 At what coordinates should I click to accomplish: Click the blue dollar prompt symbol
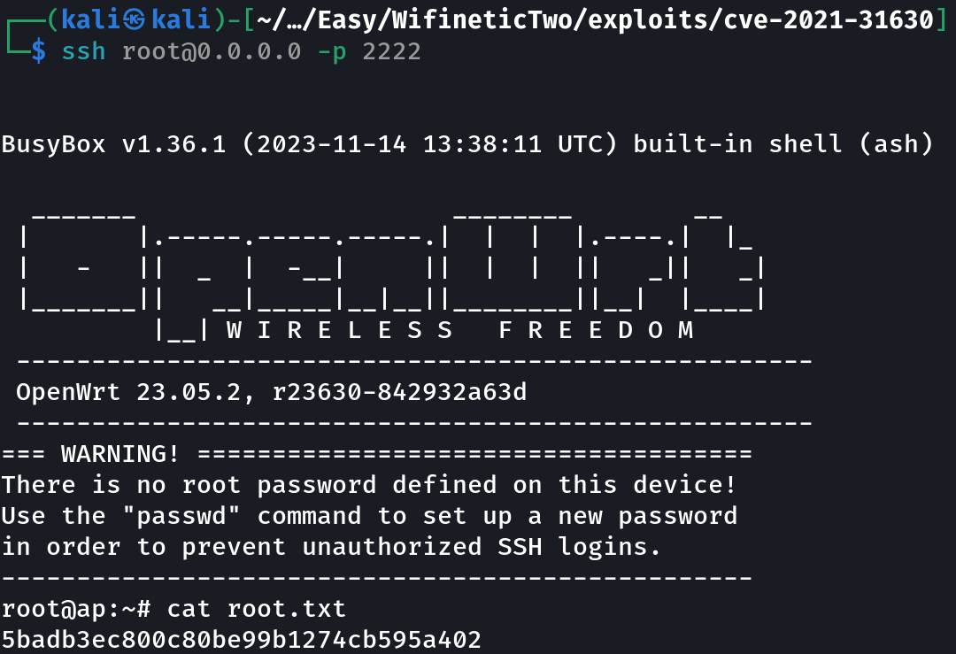pyautogui.click(x=38, y=51)
